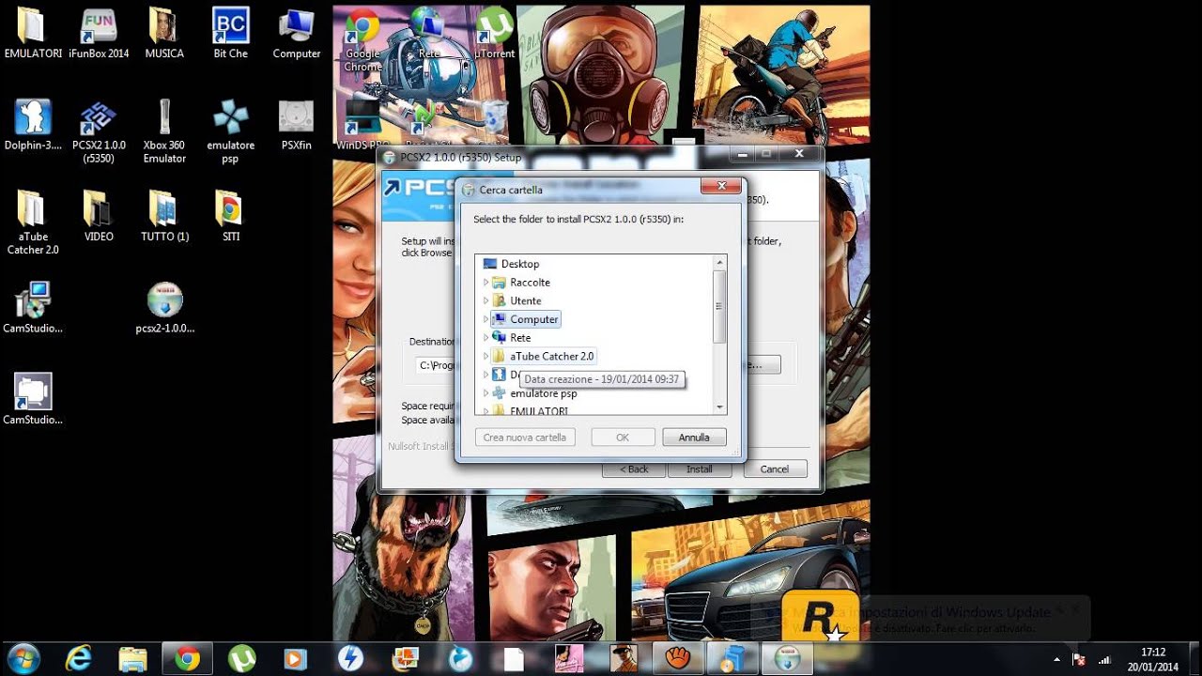Select Raccolte in the folder tree

530,283
